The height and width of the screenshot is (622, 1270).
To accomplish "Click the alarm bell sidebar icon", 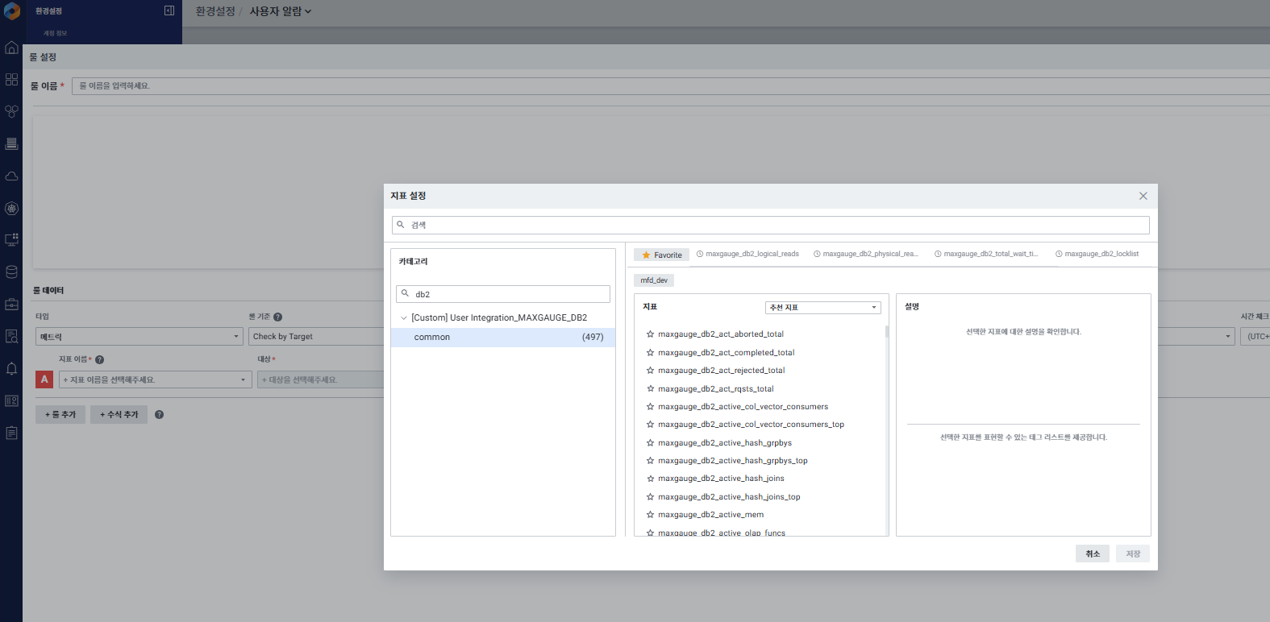I will point(11,368).
